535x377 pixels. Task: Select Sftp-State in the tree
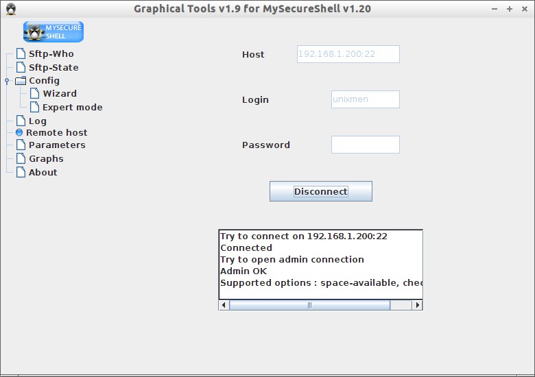53,67
